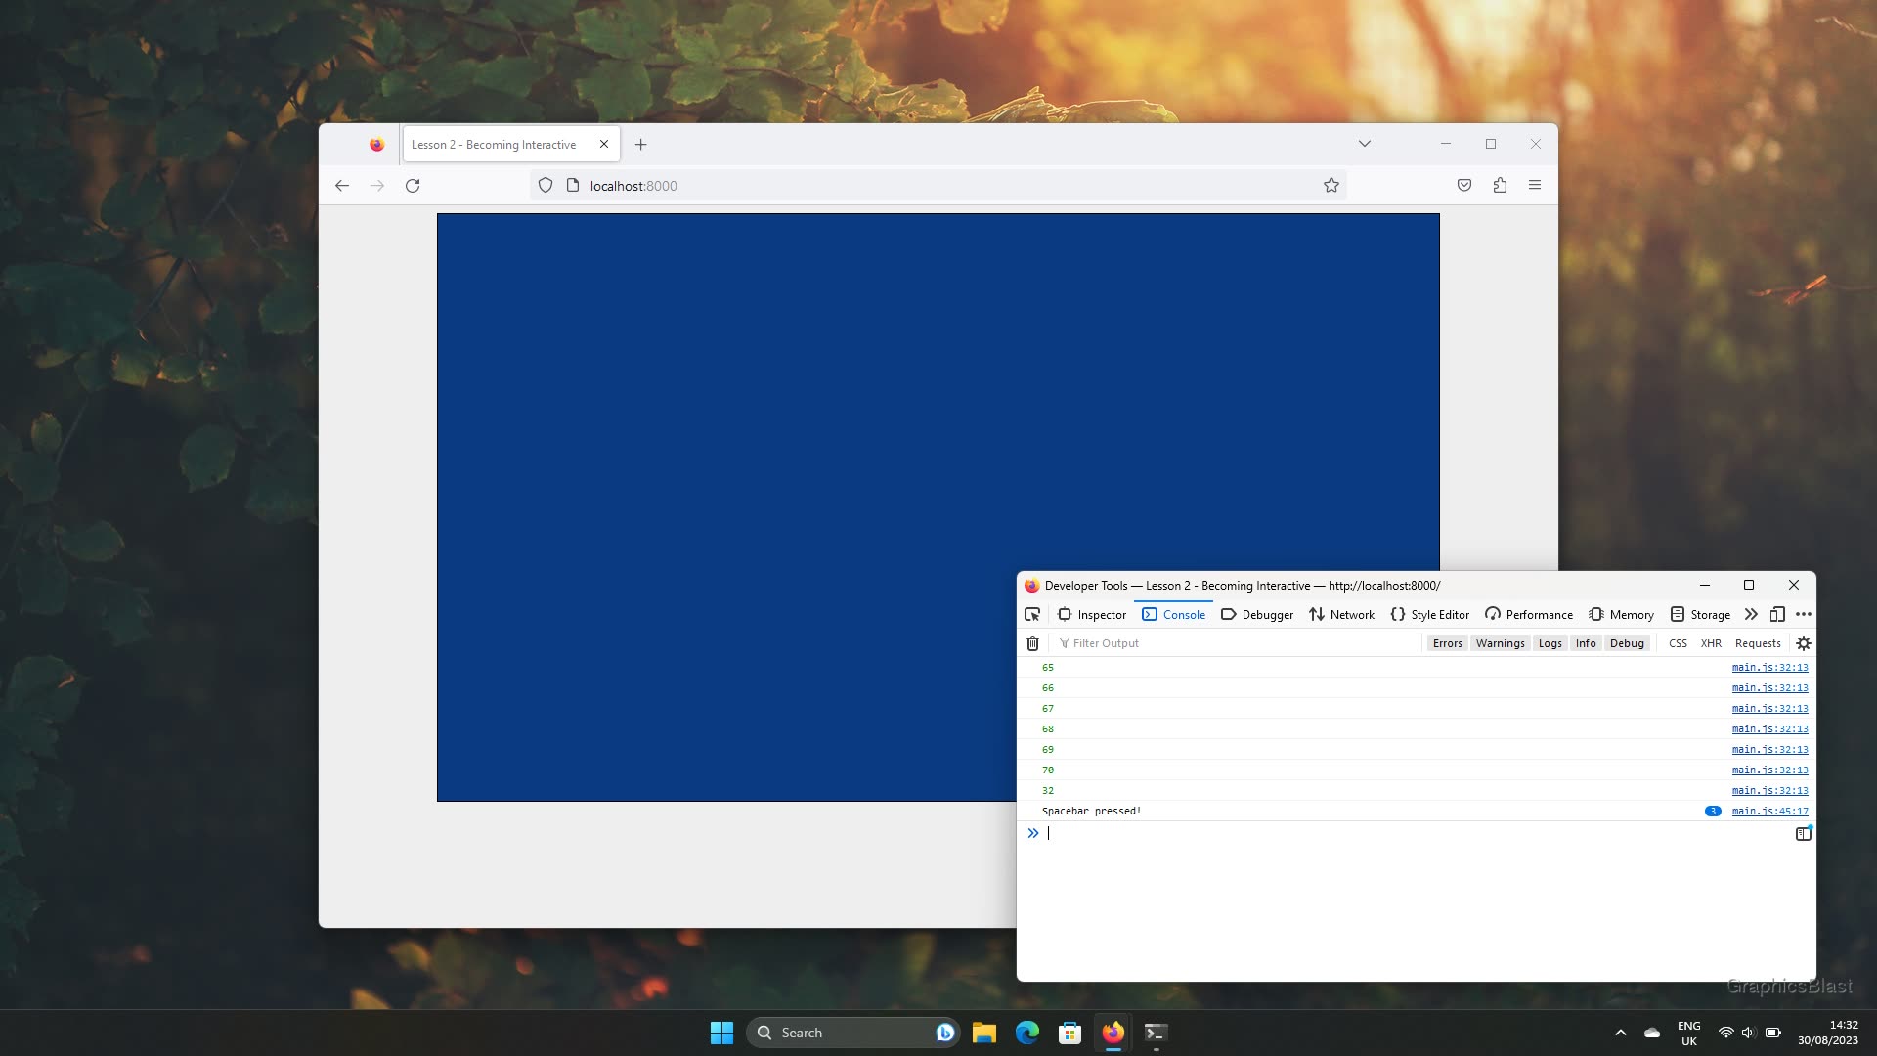The image size is (1877, 1056).
Task: Open main.js link for log 67
Action: click(1769, 709)
